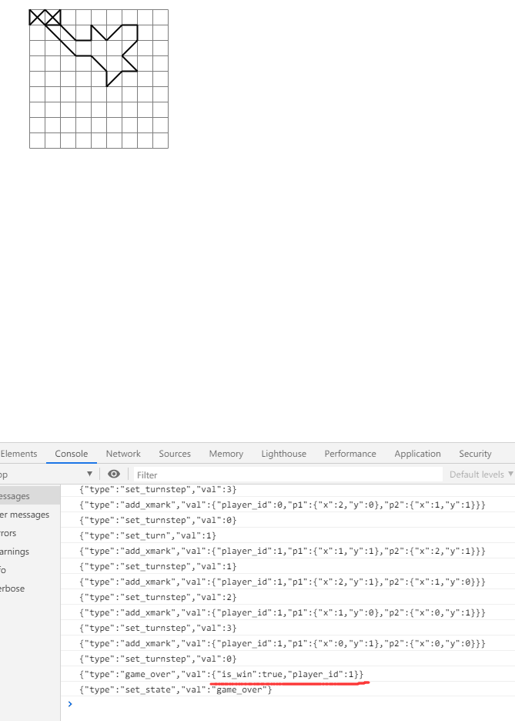
Task: Switch to the Elements tab
Action: [x=18, y=454]
